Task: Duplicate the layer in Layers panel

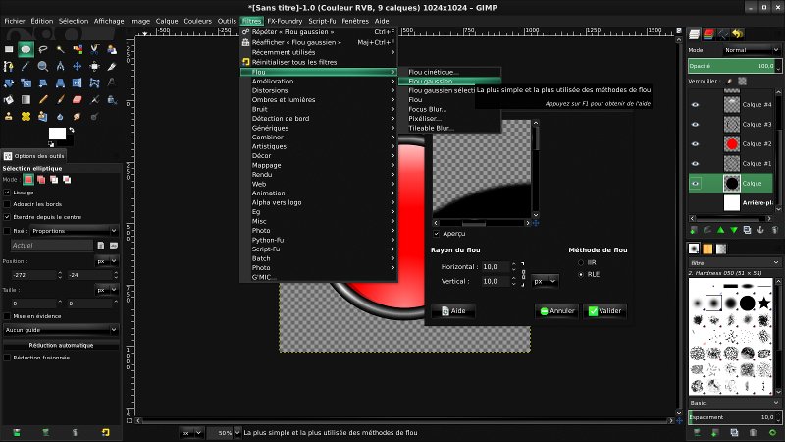Action: pos(747,230)
